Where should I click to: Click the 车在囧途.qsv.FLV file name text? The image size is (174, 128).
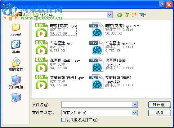tap(120, 43)
